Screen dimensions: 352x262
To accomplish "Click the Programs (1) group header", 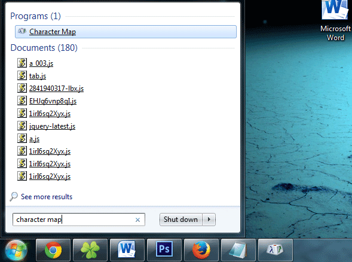I will coord(35,16).
